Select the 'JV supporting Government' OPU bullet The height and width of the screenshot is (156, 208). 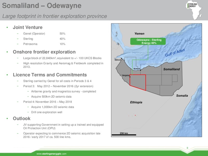(x=63, y=126)
